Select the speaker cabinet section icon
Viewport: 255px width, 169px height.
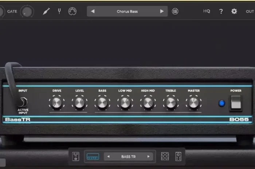165,156
